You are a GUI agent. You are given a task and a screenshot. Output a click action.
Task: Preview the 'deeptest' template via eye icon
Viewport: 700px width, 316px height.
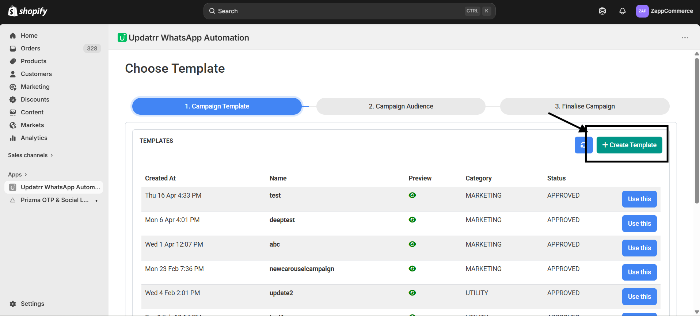tap(412, 220)
